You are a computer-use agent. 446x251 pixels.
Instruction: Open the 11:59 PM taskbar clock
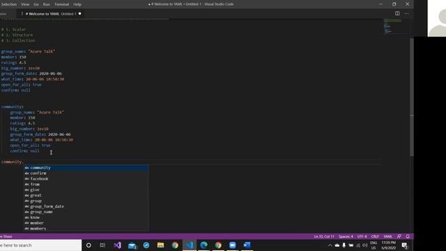coord(389,245)
